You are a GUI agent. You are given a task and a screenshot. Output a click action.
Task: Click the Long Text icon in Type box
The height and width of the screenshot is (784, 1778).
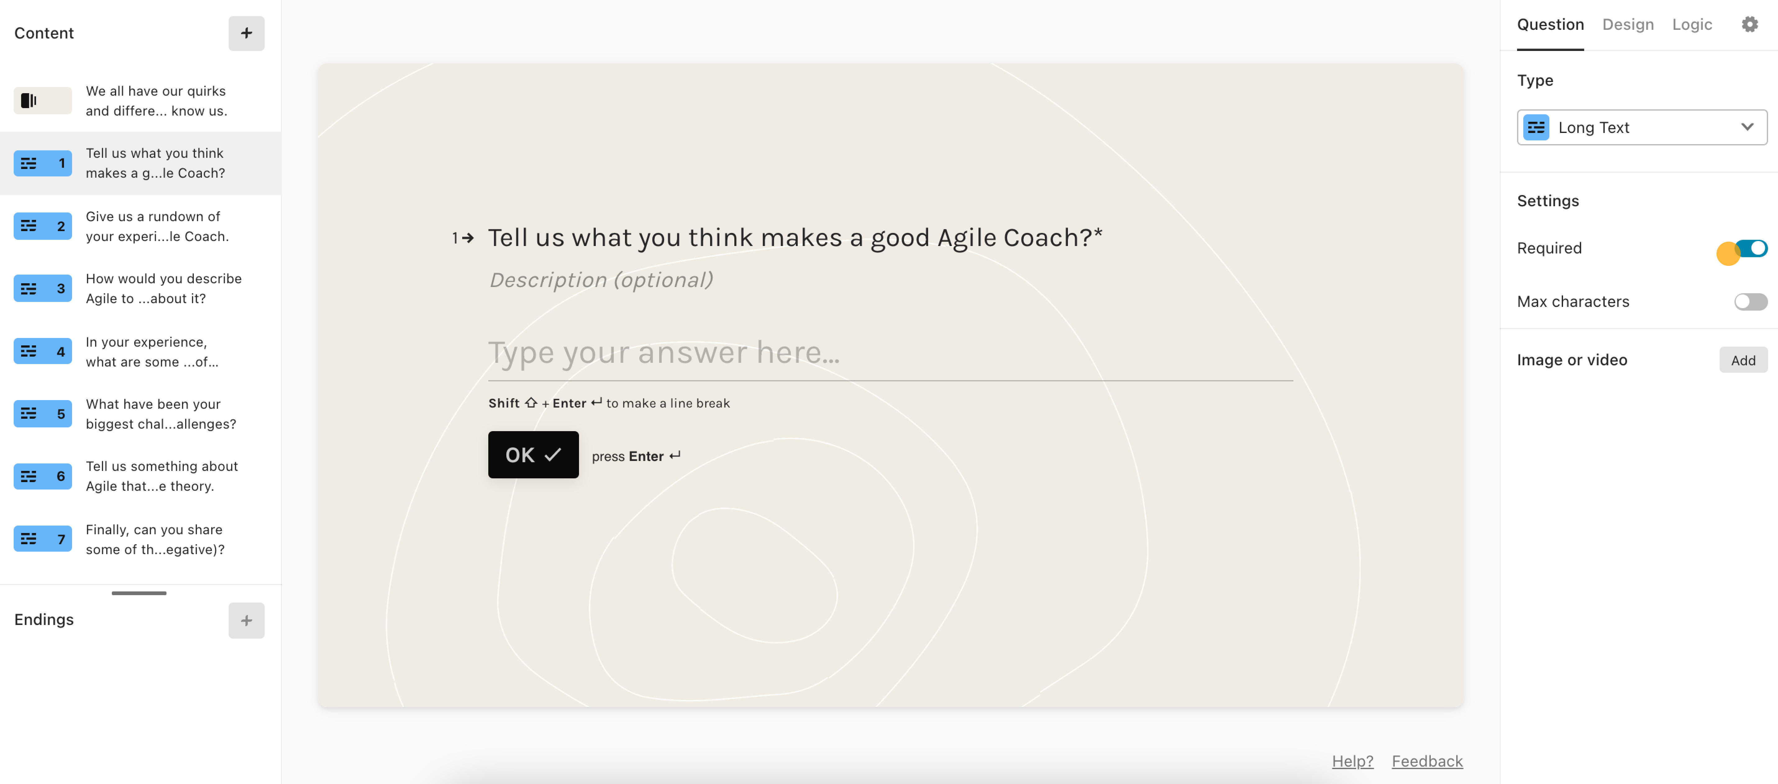click(1536, 128)
